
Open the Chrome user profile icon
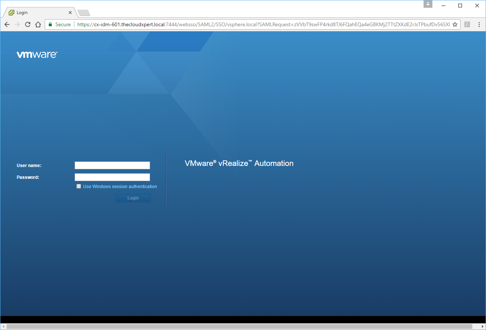pos(428,4)
